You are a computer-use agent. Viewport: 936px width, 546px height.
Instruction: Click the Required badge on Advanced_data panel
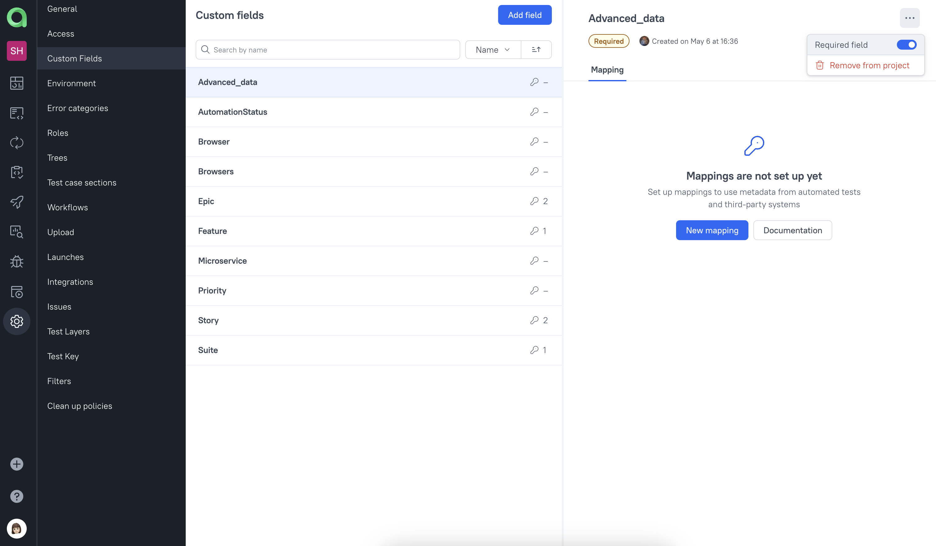pyautogui.click(x=609, y=41)
